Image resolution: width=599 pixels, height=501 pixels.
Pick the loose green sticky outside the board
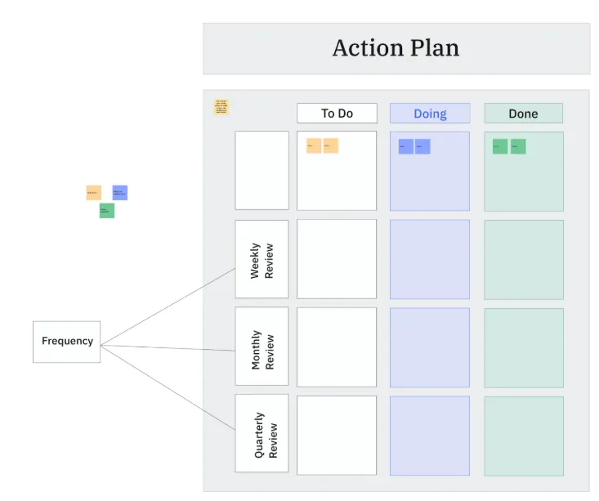tap(107, 211)
